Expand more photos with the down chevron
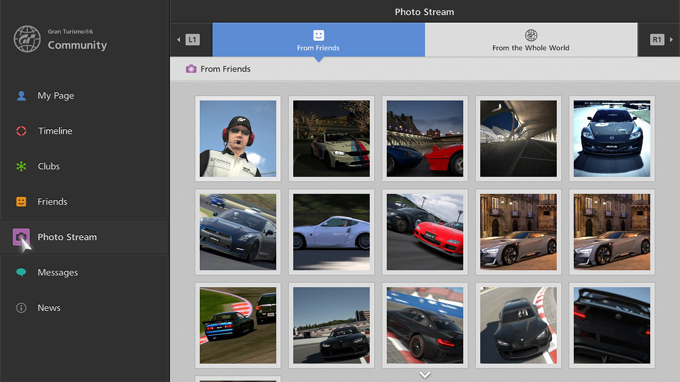The image size is (680, 382). point(424,375)
